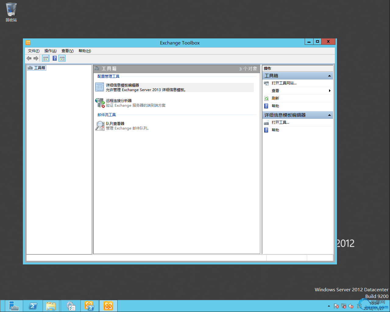
Task: Collapse the 工具箱 actions section arrow
Action: (329, 76)
